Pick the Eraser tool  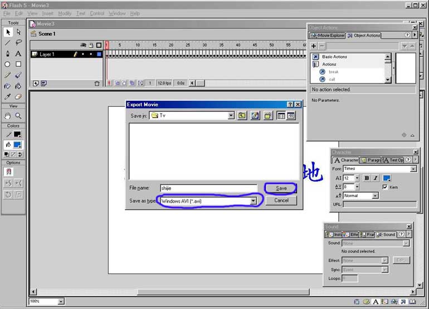pos(18,96)
